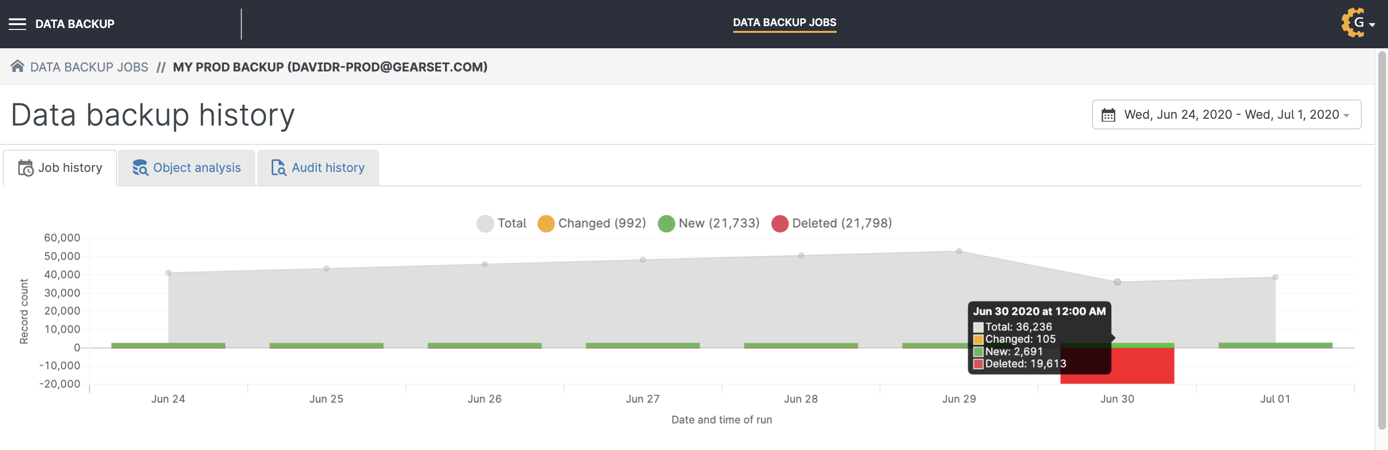Viewport: 1388px width, 450px height.
Task: Open the DATA BACKUP JOBS breadcrumb link
Action: pyautogui.click(x=89, y=66)
